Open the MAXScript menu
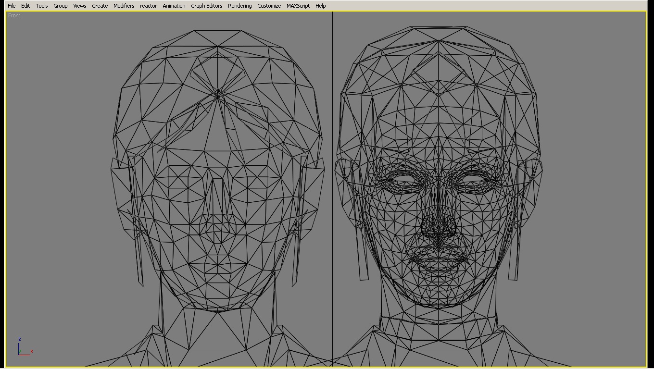 (x=298, y=6)
